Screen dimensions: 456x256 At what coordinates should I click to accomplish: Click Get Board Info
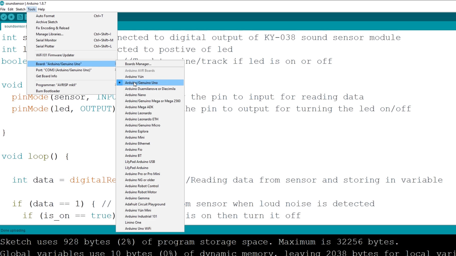pyautogui.click(x=72, y=76)
